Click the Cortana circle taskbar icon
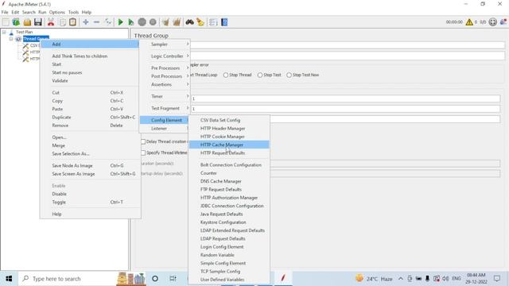Viewport: 509px width, 286px height. click(x=155, y=279)
